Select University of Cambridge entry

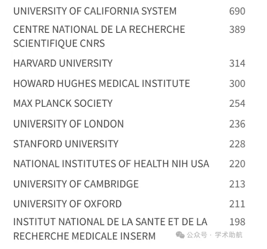[x=76, y=184]
